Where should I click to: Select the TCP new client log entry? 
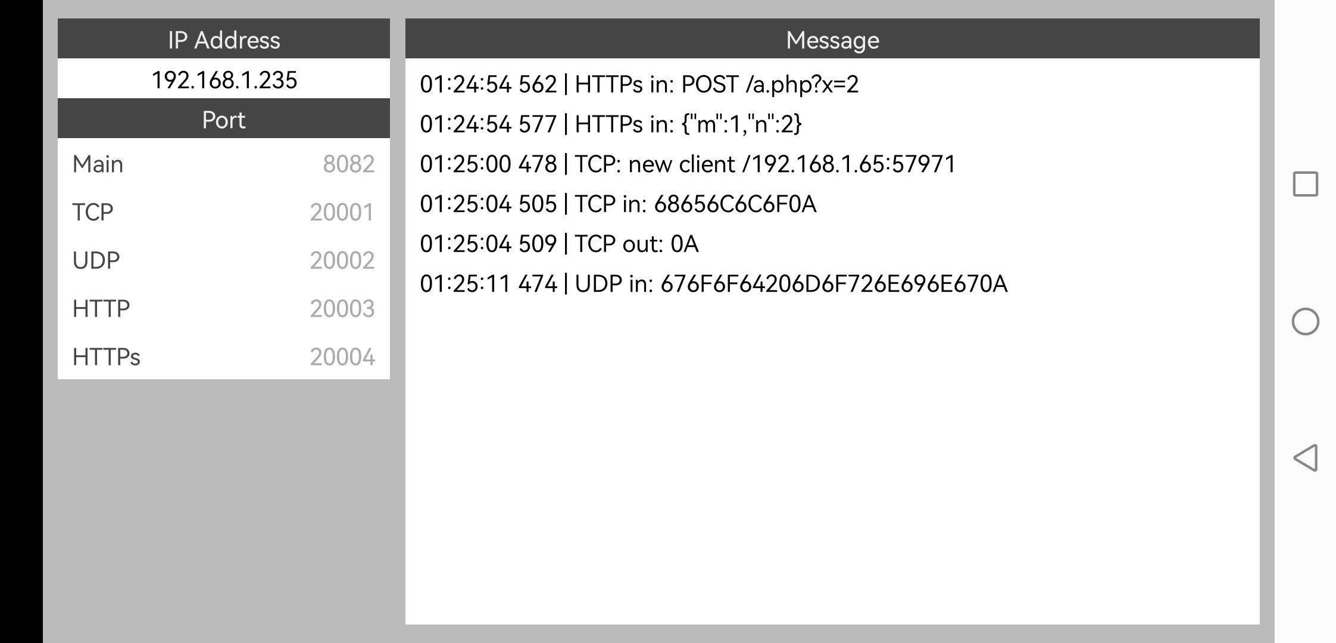click(687, 164)
